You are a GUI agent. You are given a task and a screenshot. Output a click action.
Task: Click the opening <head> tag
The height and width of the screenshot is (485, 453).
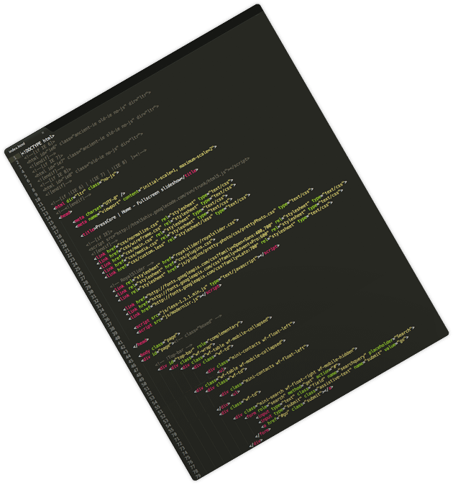(65, 214)
